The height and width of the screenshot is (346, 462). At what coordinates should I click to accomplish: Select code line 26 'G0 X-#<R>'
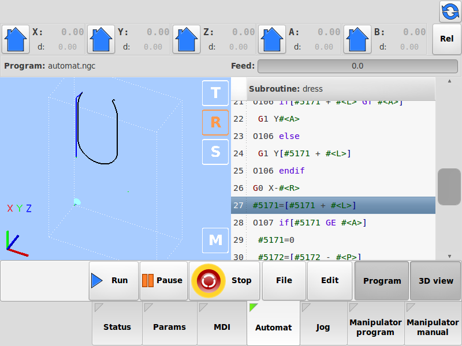pos(333,189)
